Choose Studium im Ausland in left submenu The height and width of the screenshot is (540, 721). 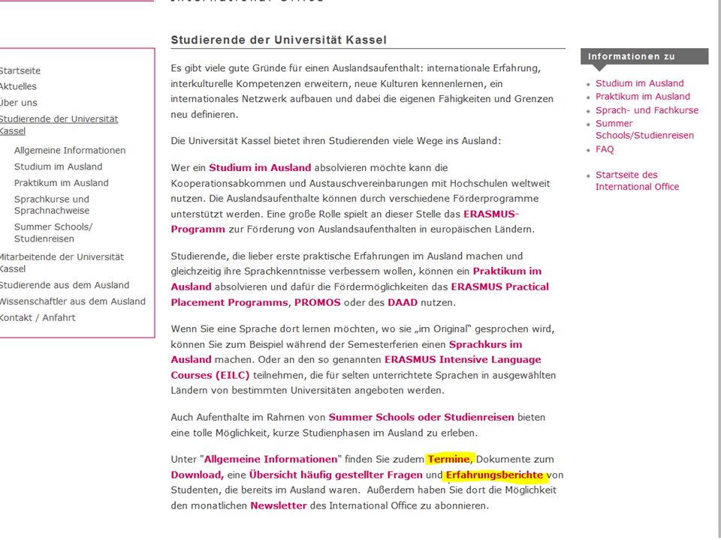pos(59,166)
